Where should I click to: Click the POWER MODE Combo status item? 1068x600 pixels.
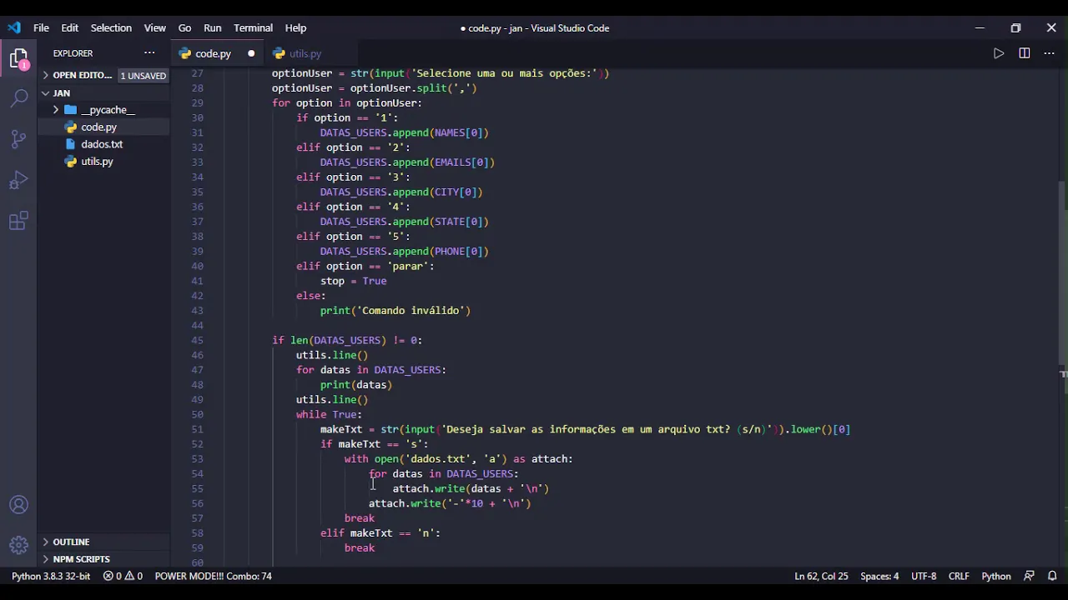[x=213, y=576]
